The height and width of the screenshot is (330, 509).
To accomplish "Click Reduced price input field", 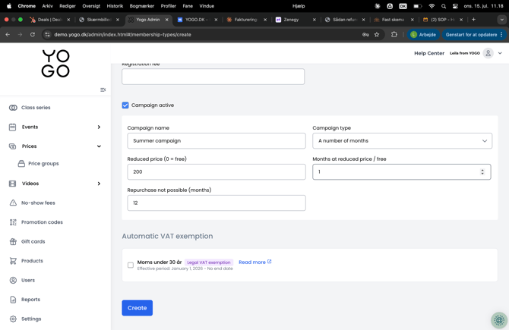I will pos(217,172).
